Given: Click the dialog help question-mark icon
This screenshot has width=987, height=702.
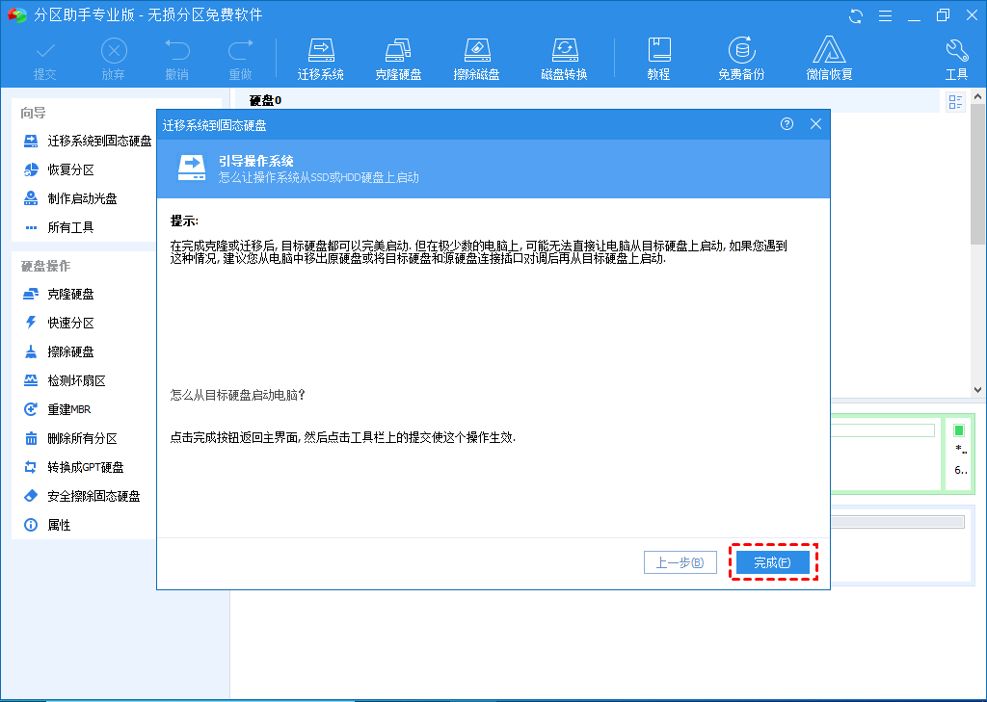Looking at the screenshot, I should coord(787,124).
